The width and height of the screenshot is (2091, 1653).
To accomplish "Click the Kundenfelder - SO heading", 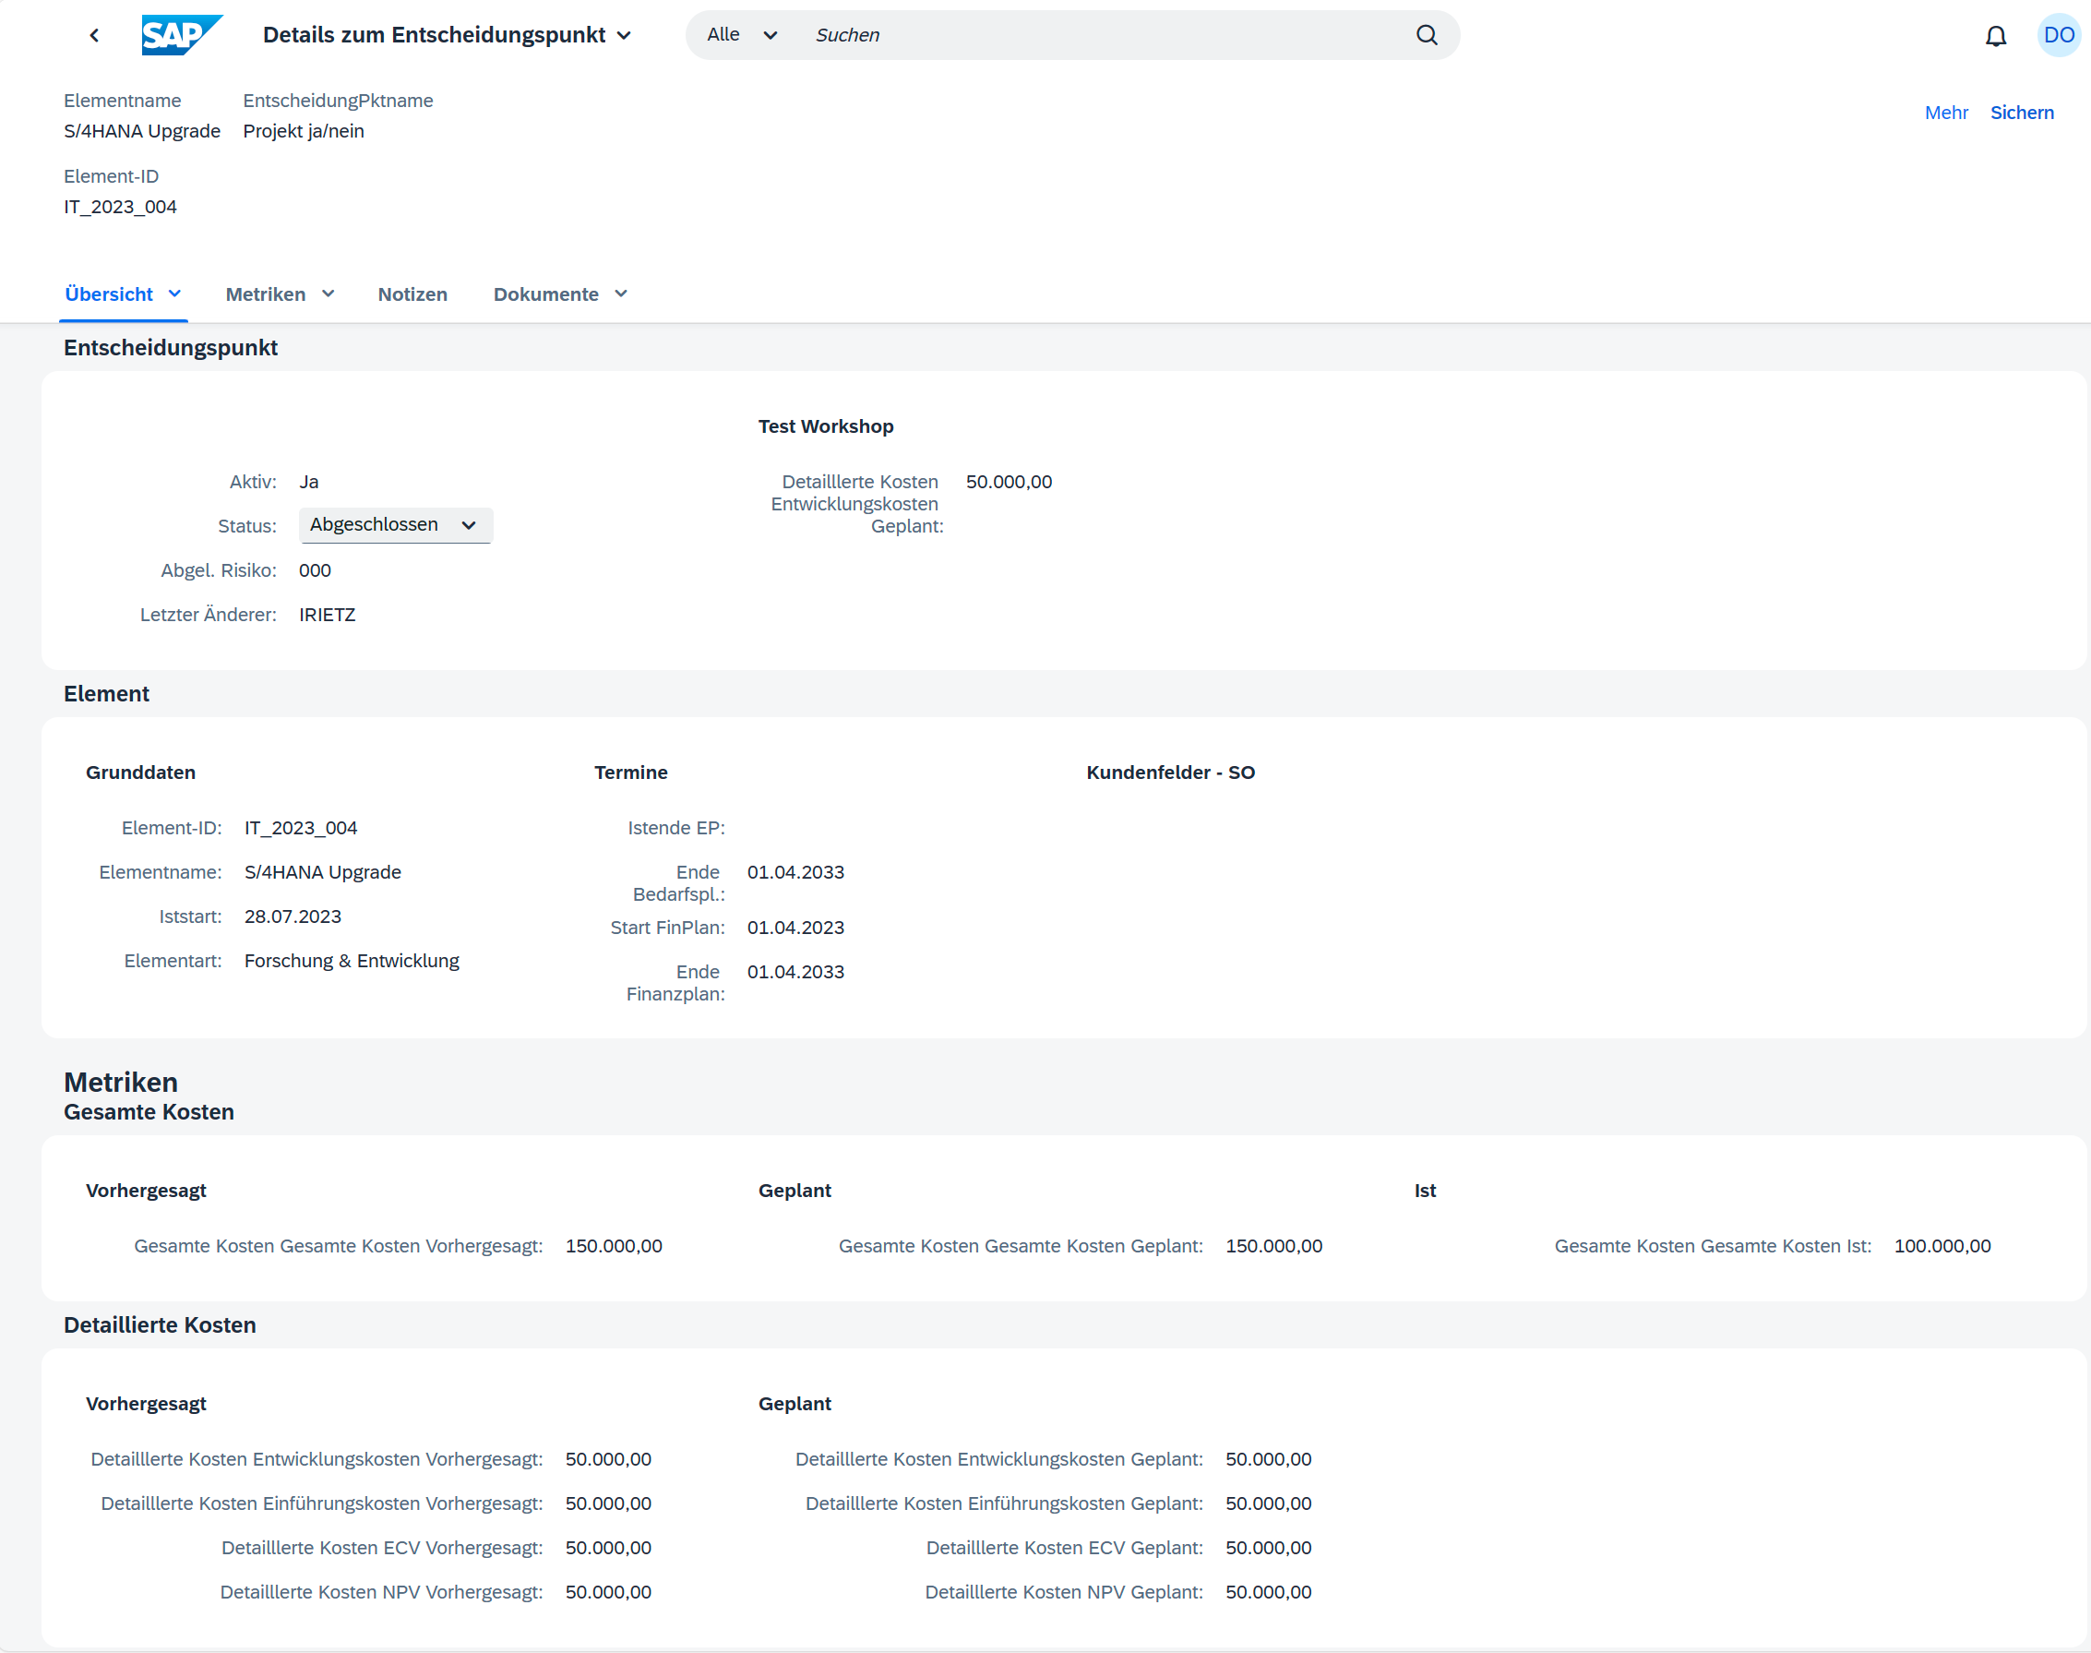I will 1170,773.
